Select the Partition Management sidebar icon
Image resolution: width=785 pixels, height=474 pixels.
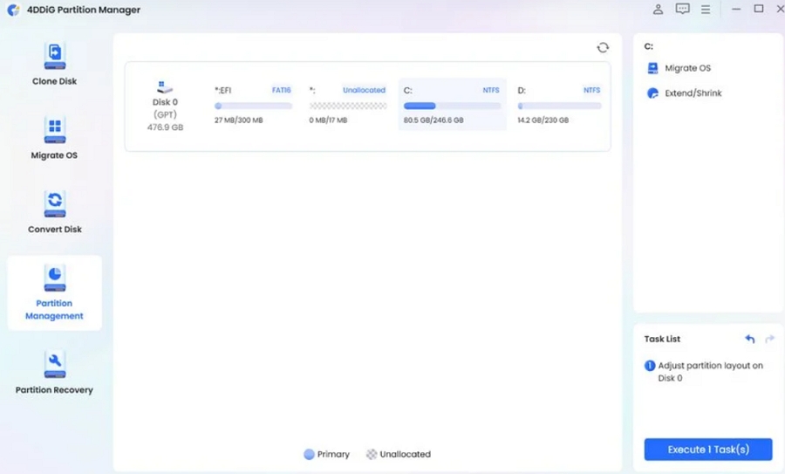tap(55, 278)
